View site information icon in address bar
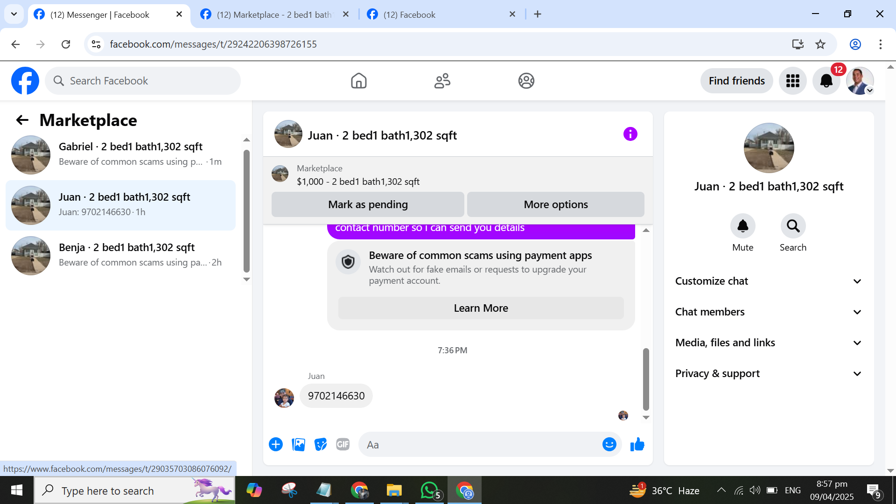 tap(96, 44)
